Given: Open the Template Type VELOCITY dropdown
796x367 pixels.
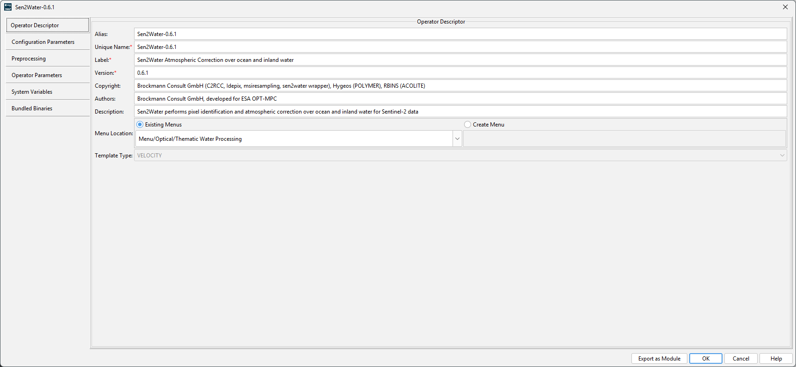Looking at the screenshot, I should (460, 156).
